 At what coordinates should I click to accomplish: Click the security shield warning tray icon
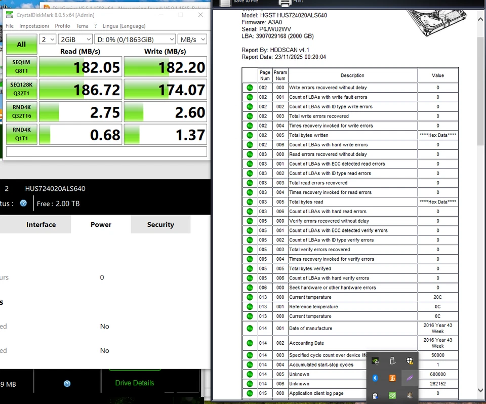point(410,360)
